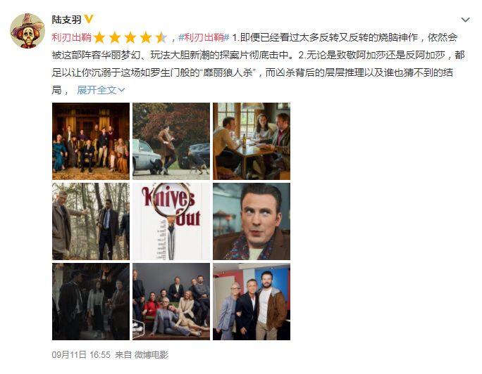
Task: Open thumbnail of three people at table
Action: (252, 141)
